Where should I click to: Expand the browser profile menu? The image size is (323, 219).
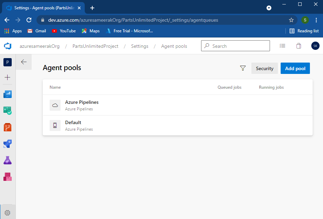coord(305,20)
